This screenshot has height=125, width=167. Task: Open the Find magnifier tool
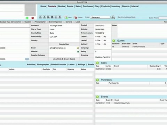tap(48, 17)
